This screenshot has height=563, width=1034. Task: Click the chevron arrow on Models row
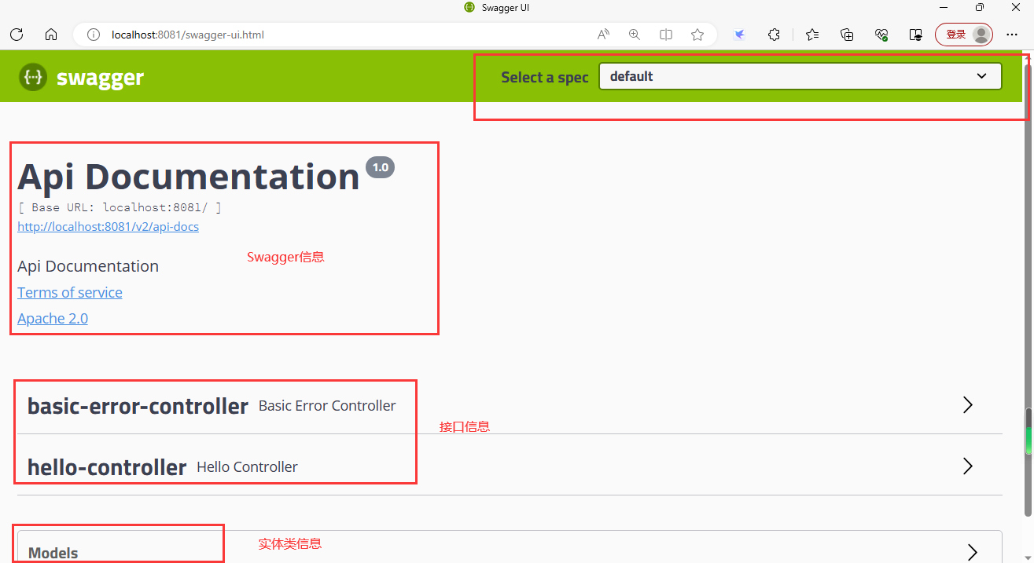[x=973, y=552]
